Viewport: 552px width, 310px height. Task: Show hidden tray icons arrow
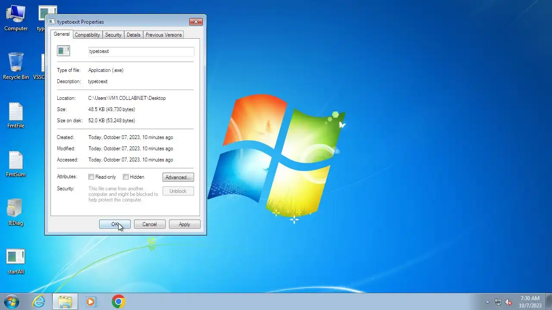pos(487,302)
